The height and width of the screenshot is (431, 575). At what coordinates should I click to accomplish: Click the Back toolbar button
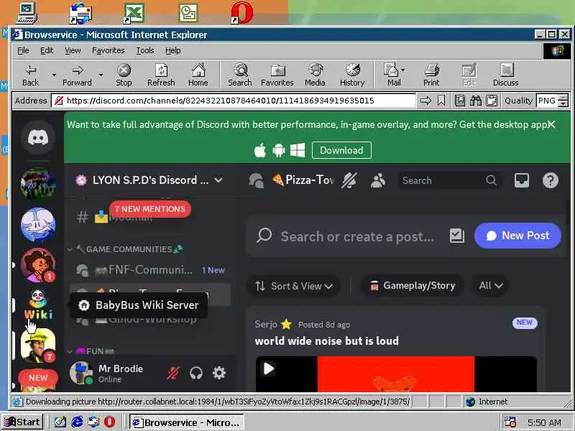30,75
